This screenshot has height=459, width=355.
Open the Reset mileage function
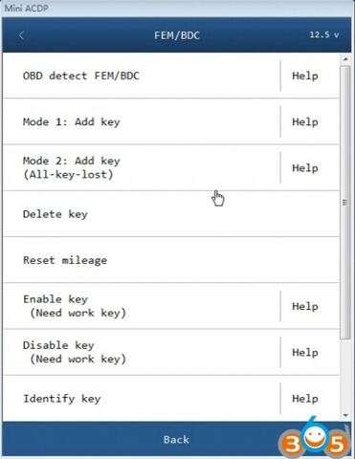[x=171, y=260]
